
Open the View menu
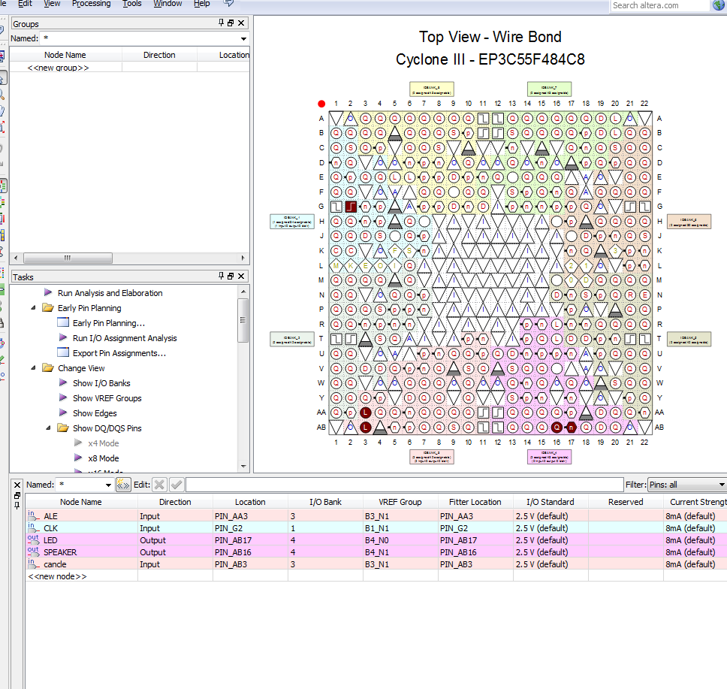(x=52, y=4)
